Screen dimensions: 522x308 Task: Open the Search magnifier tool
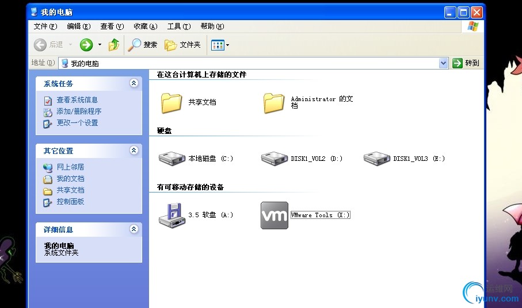135,44
